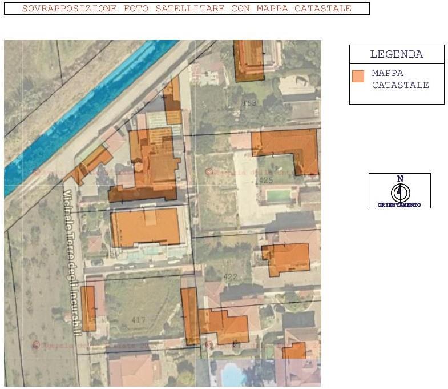
Task: Select parcel number 153 on the map
Action: (x=249, y=103)
